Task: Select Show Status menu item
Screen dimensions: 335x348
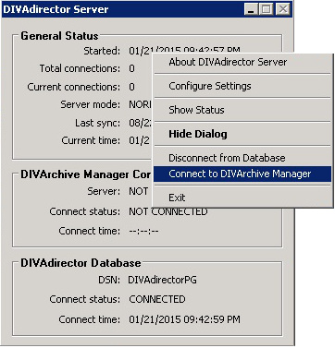Action: tap(242, 110)
